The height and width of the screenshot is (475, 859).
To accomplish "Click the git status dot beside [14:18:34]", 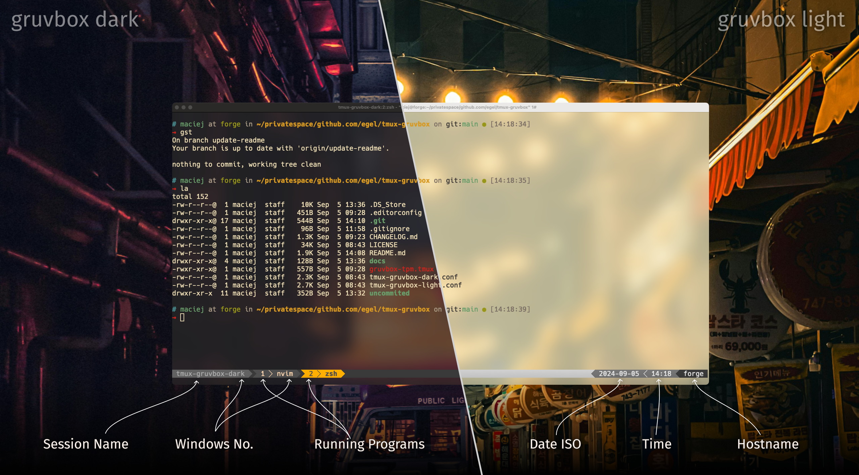I will 484,124.
